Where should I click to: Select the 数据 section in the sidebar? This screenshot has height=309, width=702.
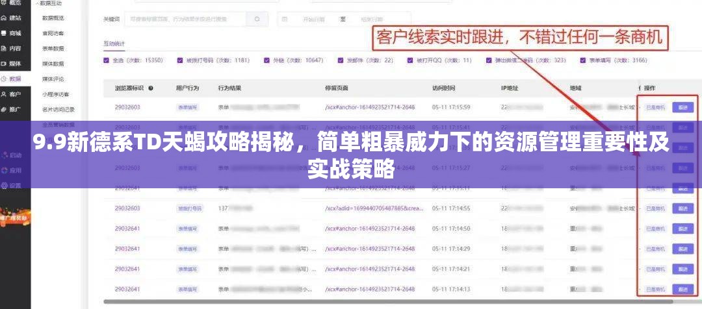point(15,79)
